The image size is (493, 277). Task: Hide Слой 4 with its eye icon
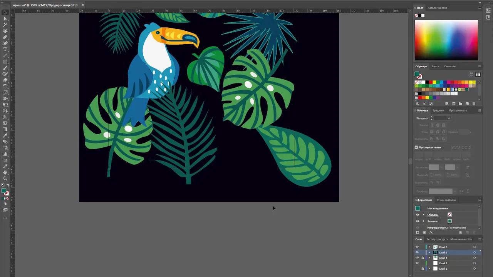point(417,258)
